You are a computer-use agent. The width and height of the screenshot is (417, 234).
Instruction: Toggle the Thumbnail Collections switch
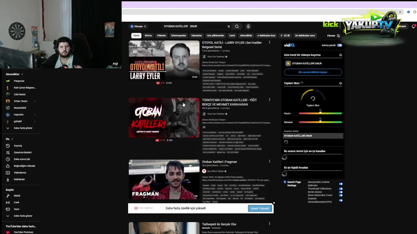pyautogui.click(x=340, y=188)
